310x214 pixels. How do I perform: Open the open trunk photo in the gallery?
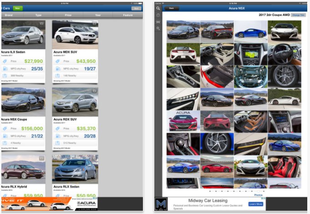217,77
